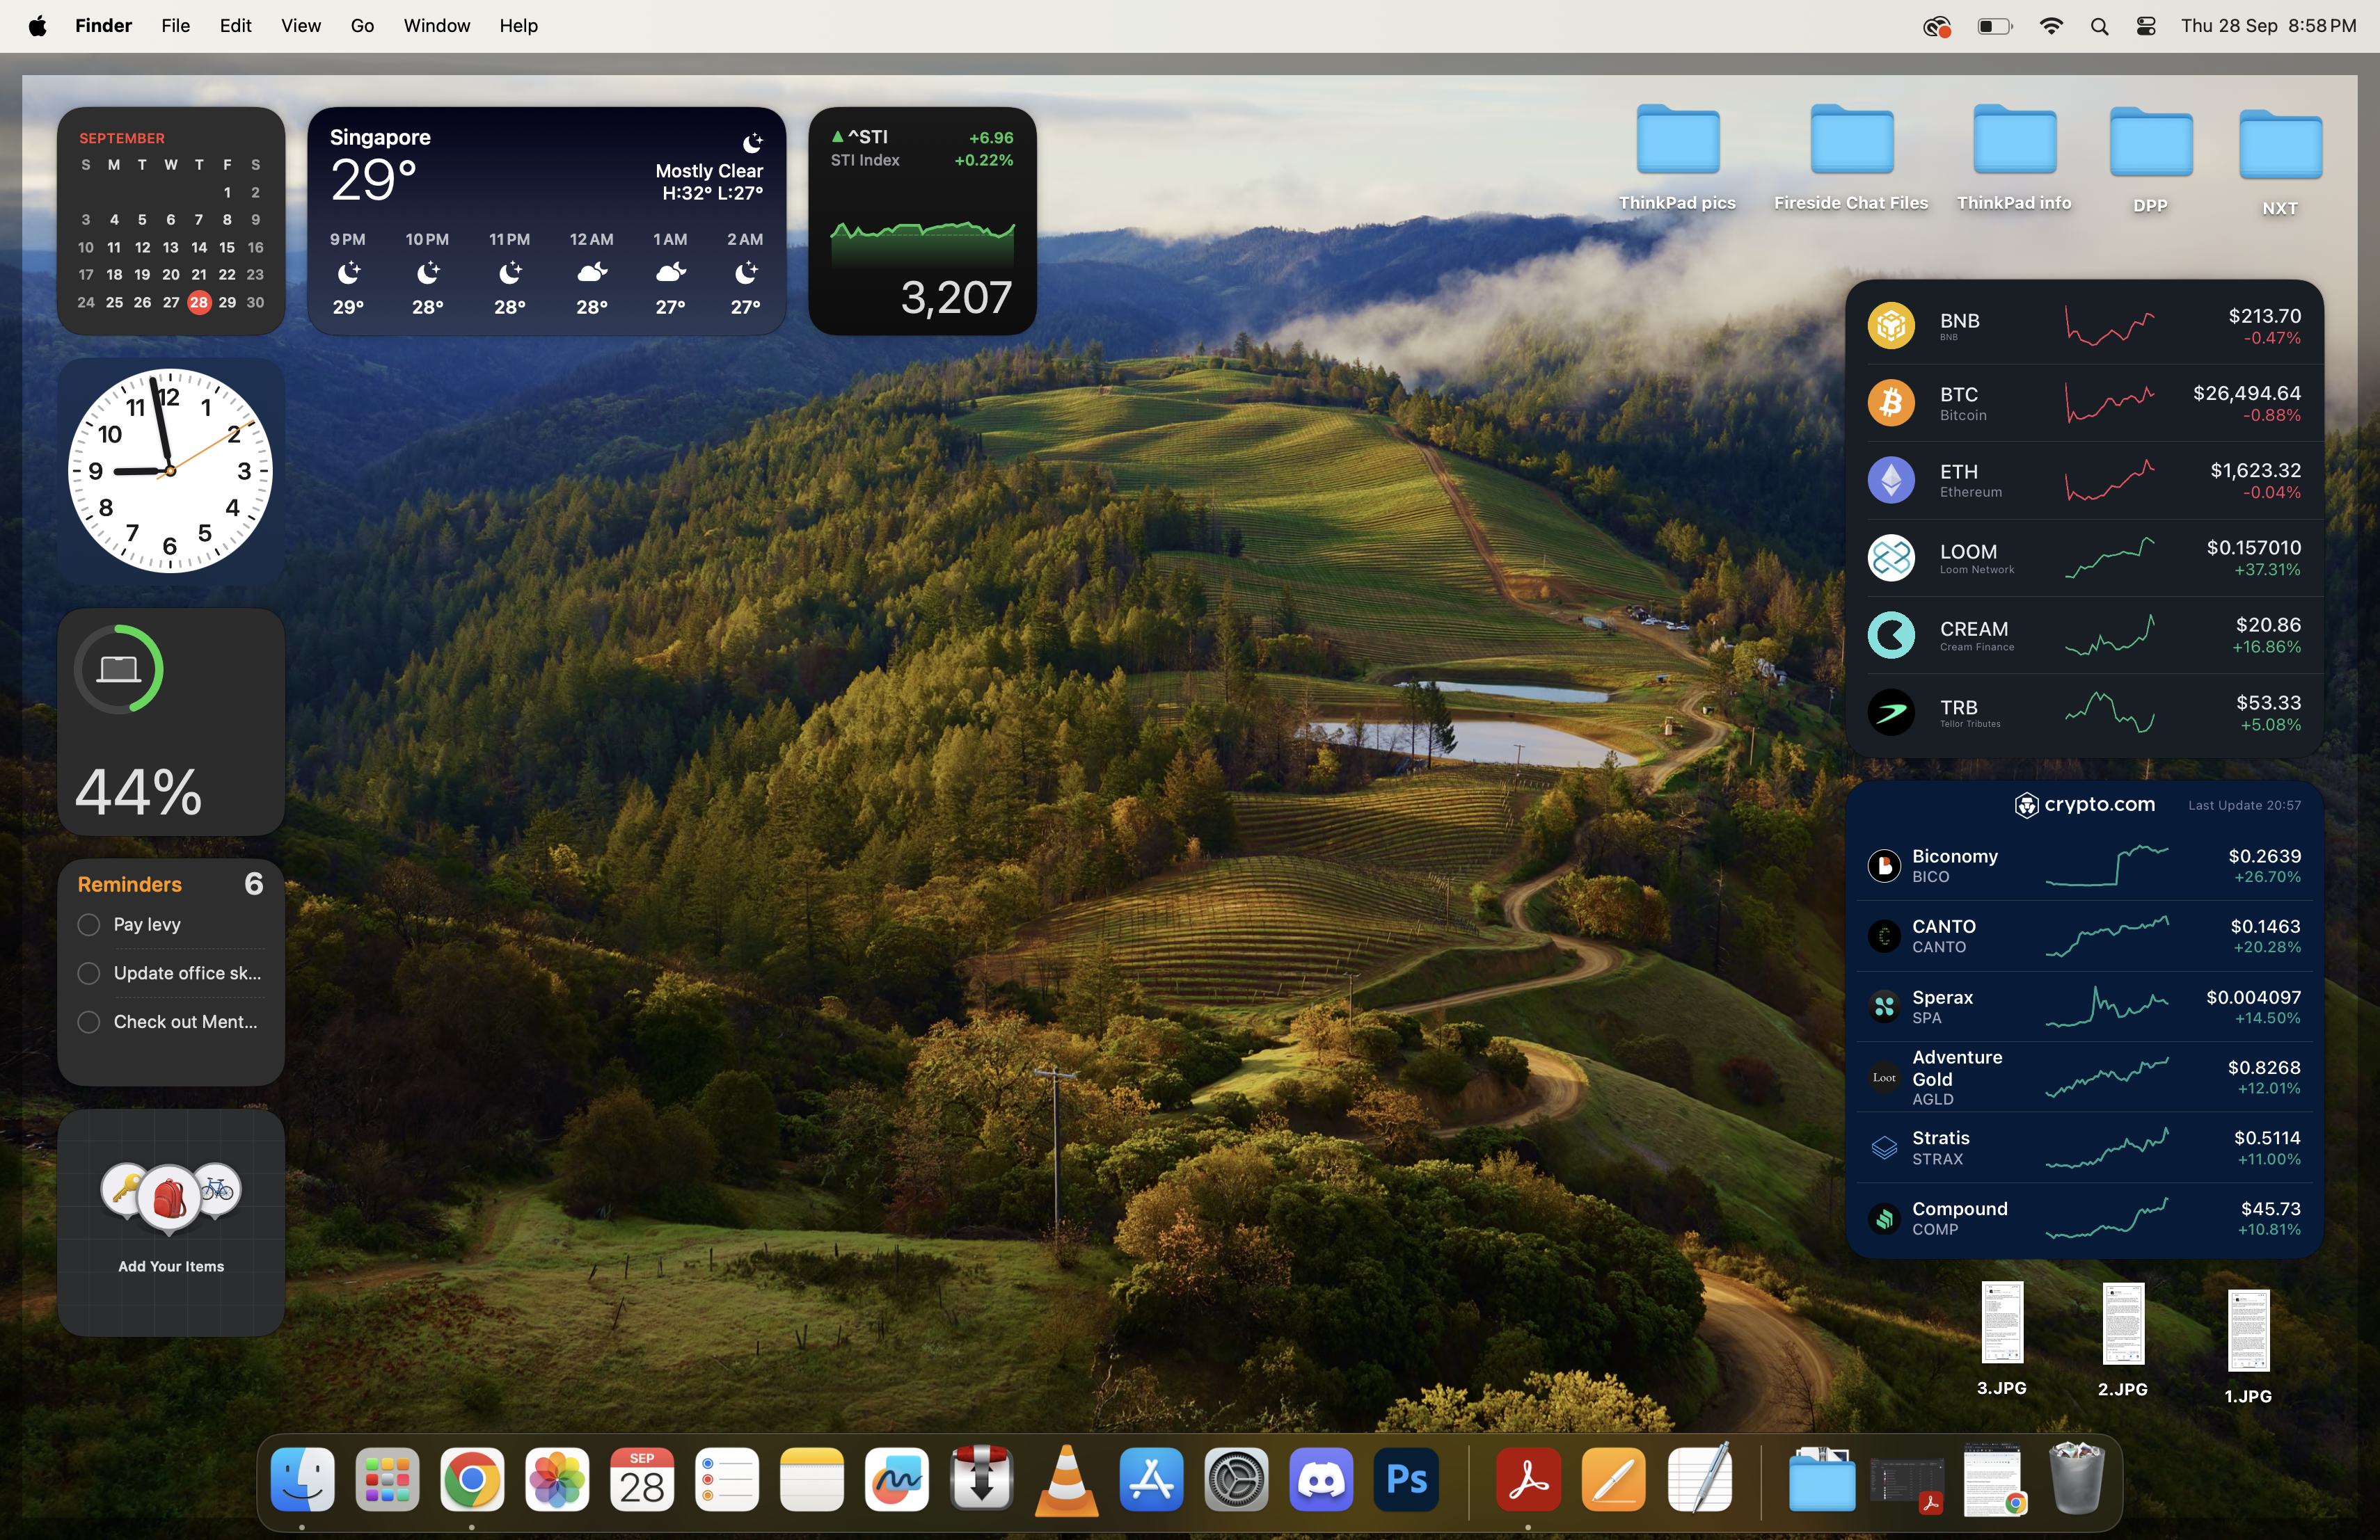Check off "Check out Ment..." reminder
2380x1540 pixels.
[88, 1022]
